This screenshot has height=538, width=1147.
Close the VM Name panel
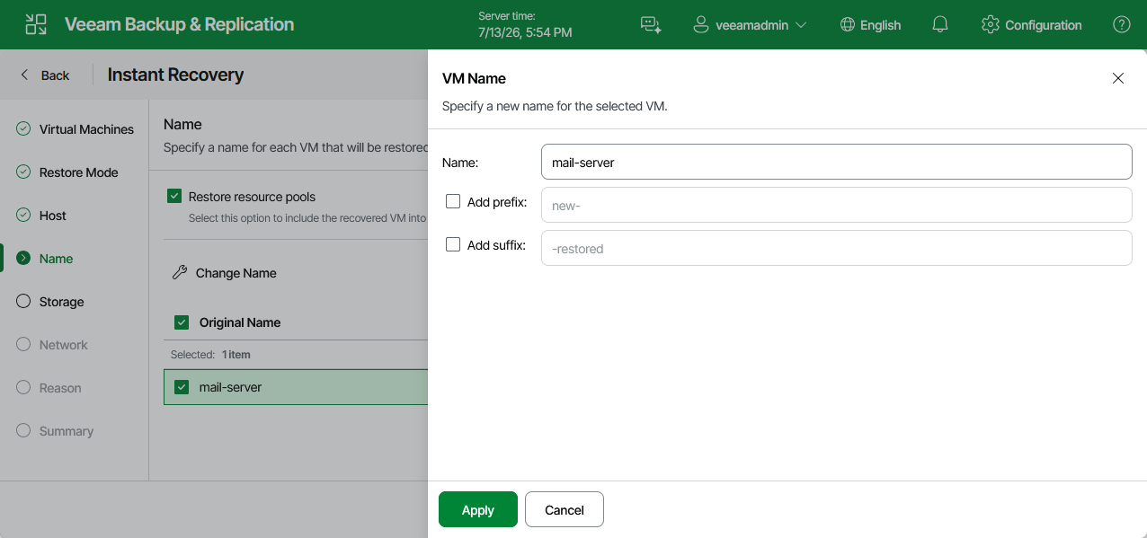[1118, 78]
